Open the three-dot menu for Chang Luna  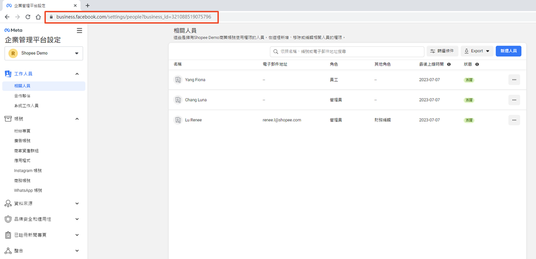pyautogui.click(x=514, y=100)
